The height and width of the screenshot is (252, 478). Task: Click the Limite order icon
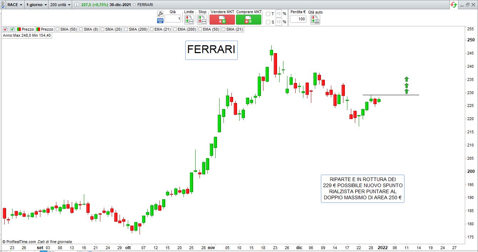tap(189, 20)
